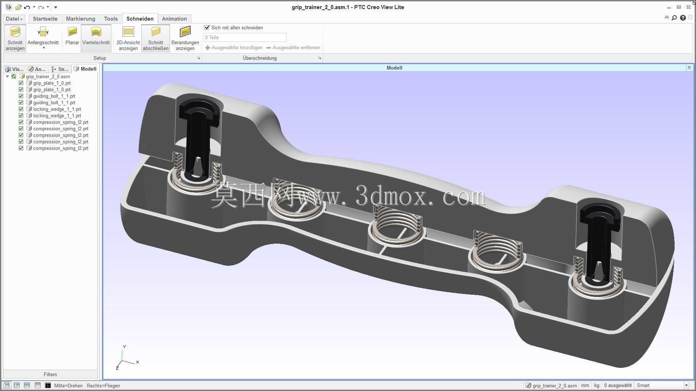Open help via question mark icon
This screenshot has height=391, width=696.
coord(683,18)
